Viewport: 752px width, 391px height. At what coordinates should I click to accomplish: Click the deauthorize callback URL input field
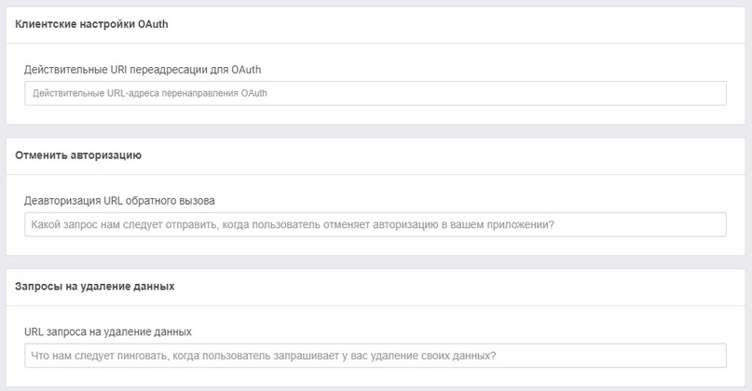pos(376,224)
